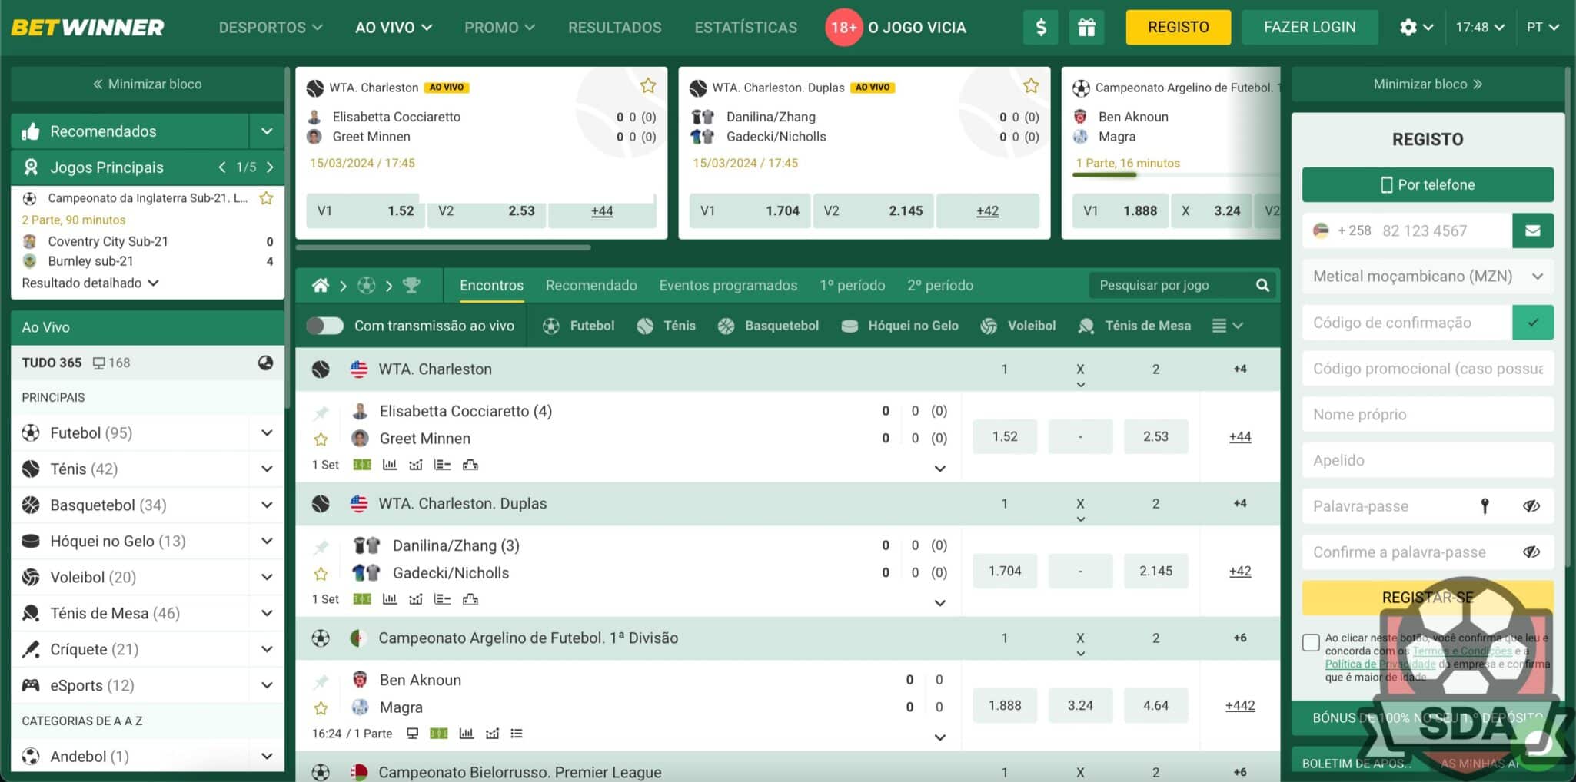The image size is (1576, 782).
Task: Open the PT language dropdown
Action: coord(1542,28)
